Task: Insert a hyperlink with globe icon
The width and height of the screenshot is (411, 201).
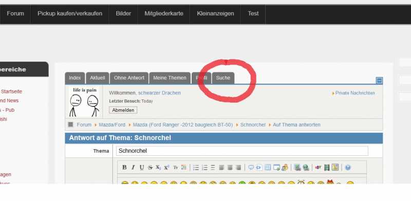Action: 306,167
